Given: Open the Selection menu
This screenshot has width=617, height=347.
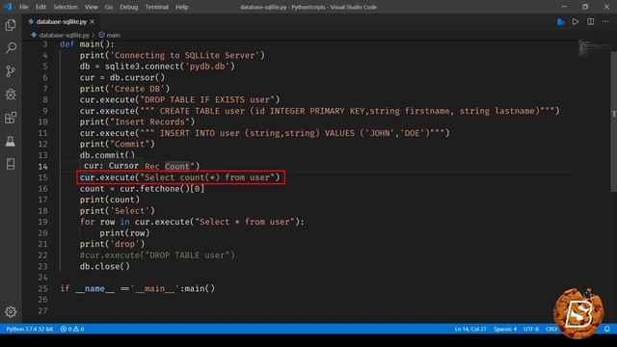Looking at the screenshot, I should pyautogui.click(x=66, y=7).
